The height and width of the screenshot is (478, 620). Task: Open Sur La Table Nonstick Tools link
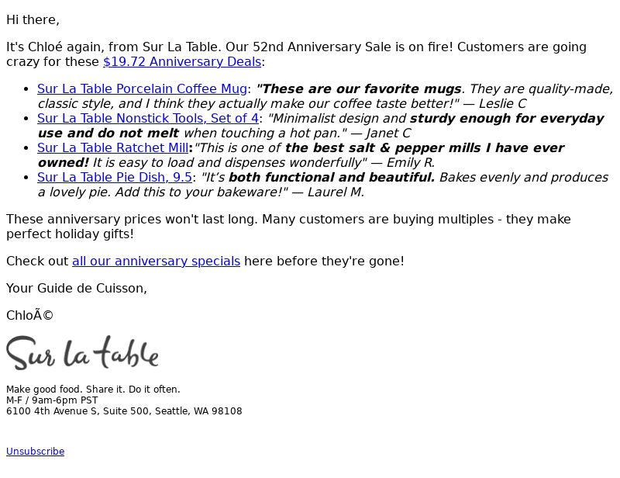[148, 119]
